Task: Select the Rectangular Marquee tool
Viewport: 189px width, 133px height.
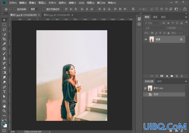Action: pos(4,25)
